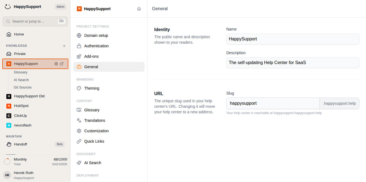Viewport: 366px width, 182px height.
Task: Open Authentication settings
Action: tap(109, 46)
